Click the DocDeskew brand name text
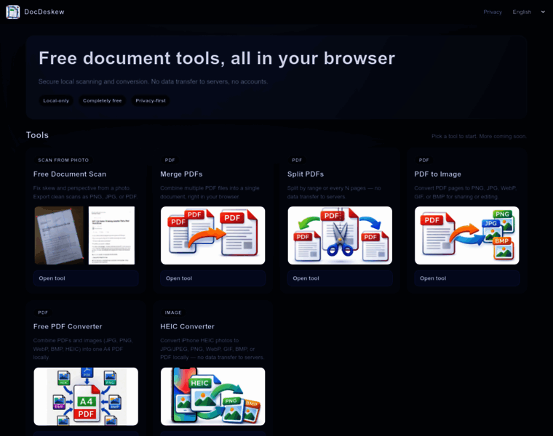Viewport: 553px width, 436px height. (x=42, y=12)
